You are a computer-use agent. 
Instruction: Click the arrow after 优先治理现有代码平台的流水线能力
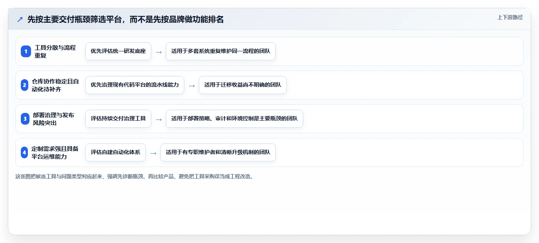[192, 85]
